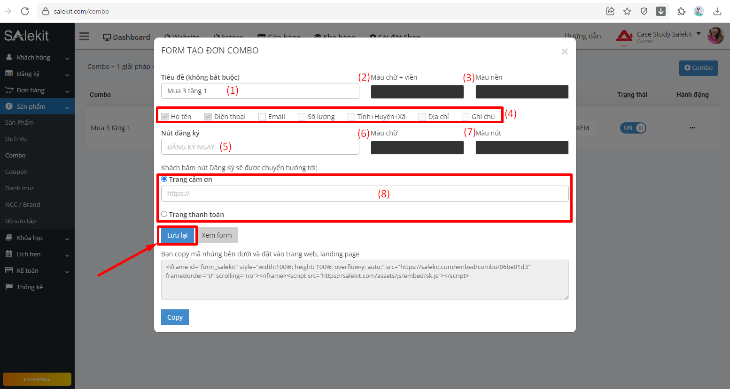
Task: Click the Đơn hàng cart icon
Action: pos(9,90)
